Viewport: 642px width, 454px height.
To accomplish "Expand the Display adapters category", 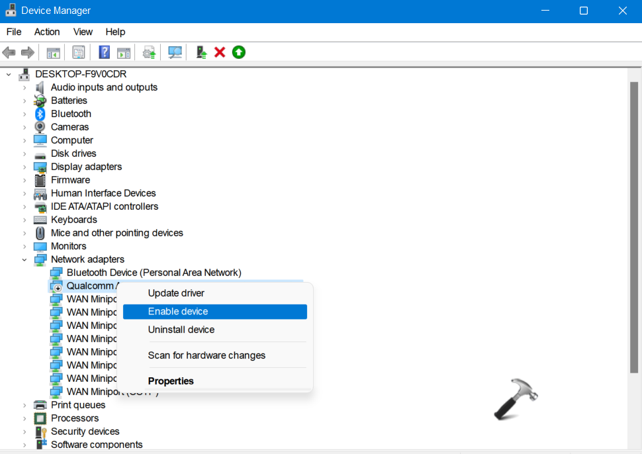I will point(24,166).
